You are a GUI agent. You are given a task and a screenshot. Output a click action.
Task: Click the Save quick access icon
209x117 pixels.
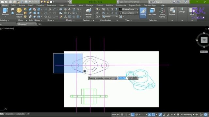coord(10,2)
